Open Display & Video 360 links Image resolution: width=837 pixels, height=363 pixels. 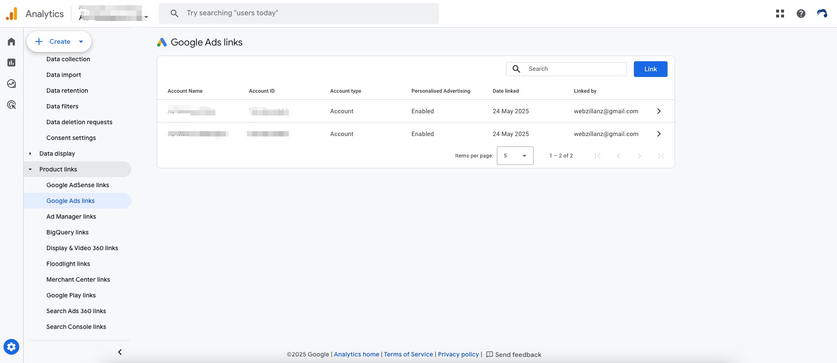point(82,248)
